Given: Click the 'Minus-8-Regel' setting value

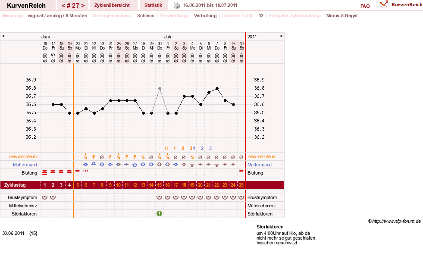Looking at the screenshot, I should pos(342,16).
